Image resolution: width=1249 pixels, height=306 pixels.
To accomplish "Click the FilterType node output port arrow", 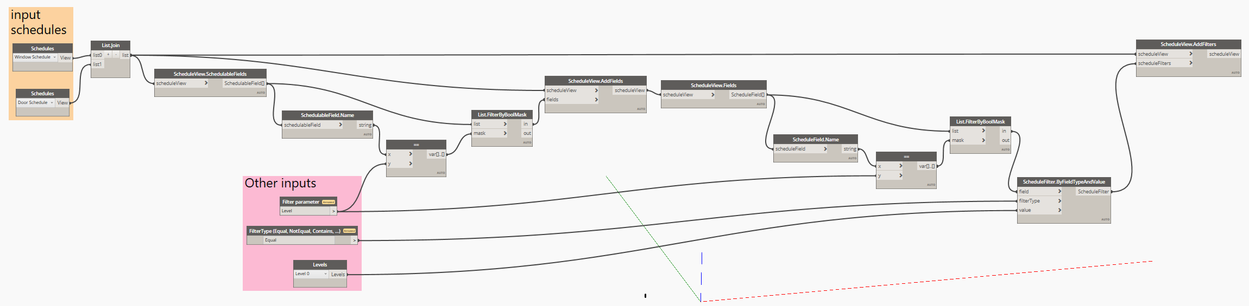I will point(354,240).
